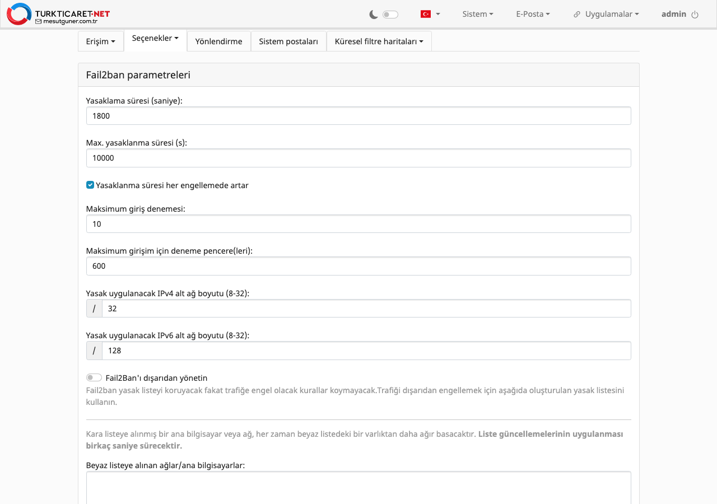717x504 pixels.
Task: Expand the Erişim tab dropdown
Action: (x=101, y=41)
